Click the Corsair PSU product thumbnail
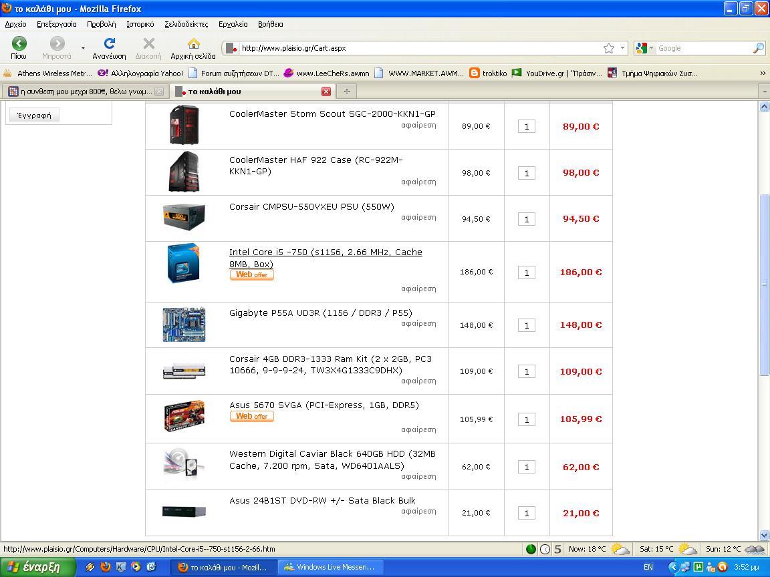Screen dimensions: 770x577 184,216
